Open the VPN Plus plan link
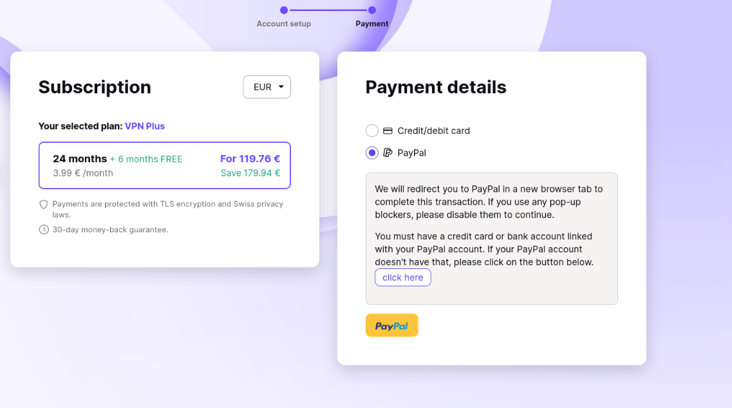Viewport: 732px width, 408px height. (145, 126)
